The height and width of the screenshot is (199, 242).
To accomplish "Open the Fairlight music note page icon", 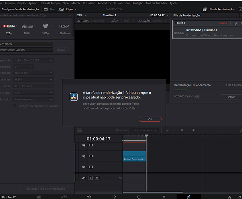I will click(x=164, y=197).
